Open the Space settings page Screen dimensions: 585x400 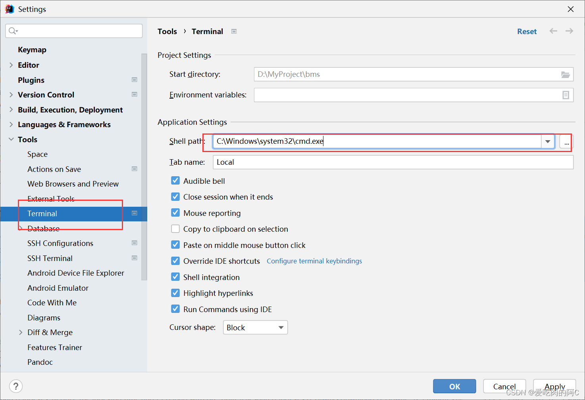[37, 154]
